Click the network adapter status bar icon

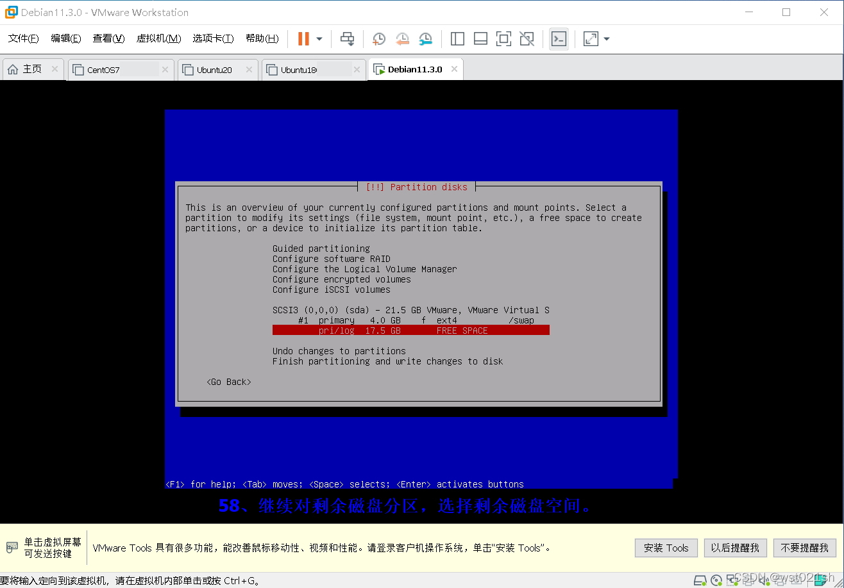coord(733,580)
